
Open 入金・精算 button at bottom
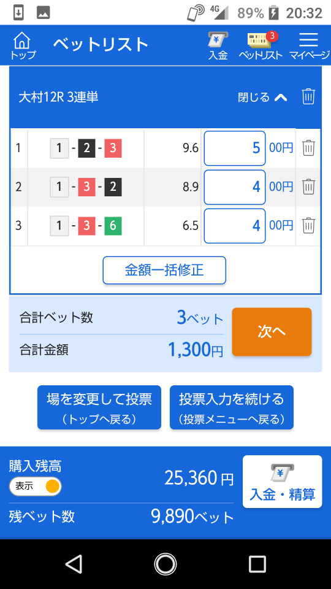point(282,482)
